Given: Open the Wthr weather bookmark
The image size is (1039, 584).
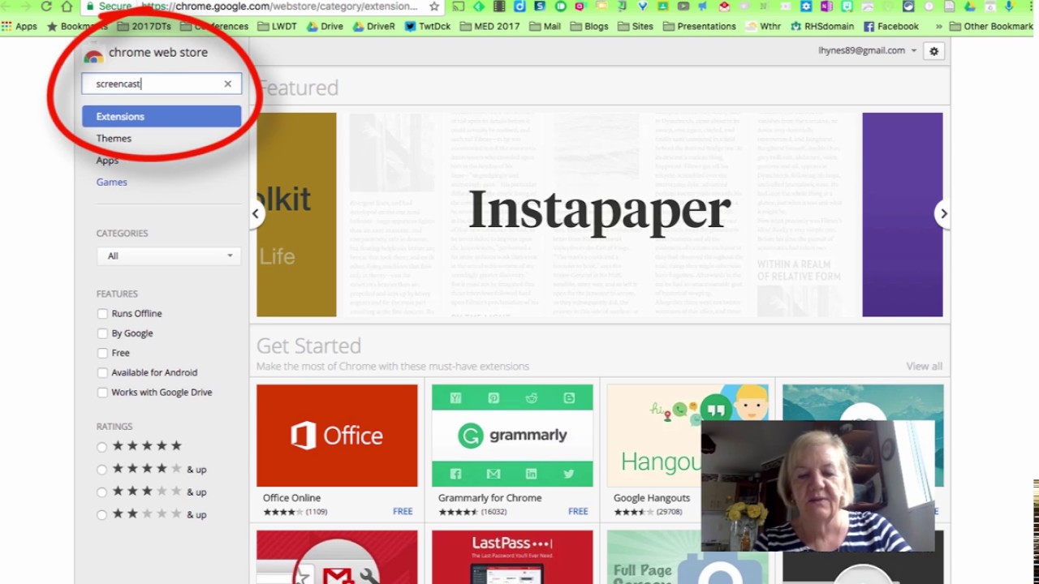Looking at the screenshot, I should click(x=763, y=26).
